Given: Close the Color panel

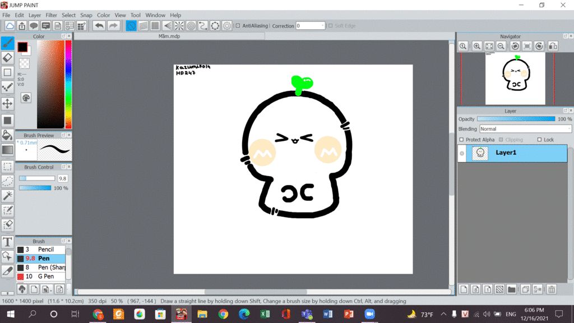Looking at the screenshot, I should click(69, 36).
